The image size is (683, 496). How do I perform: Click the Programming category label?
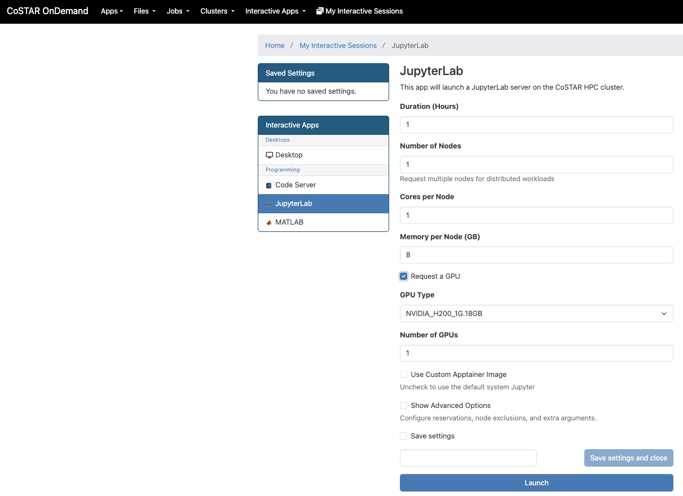click(283, 170)
